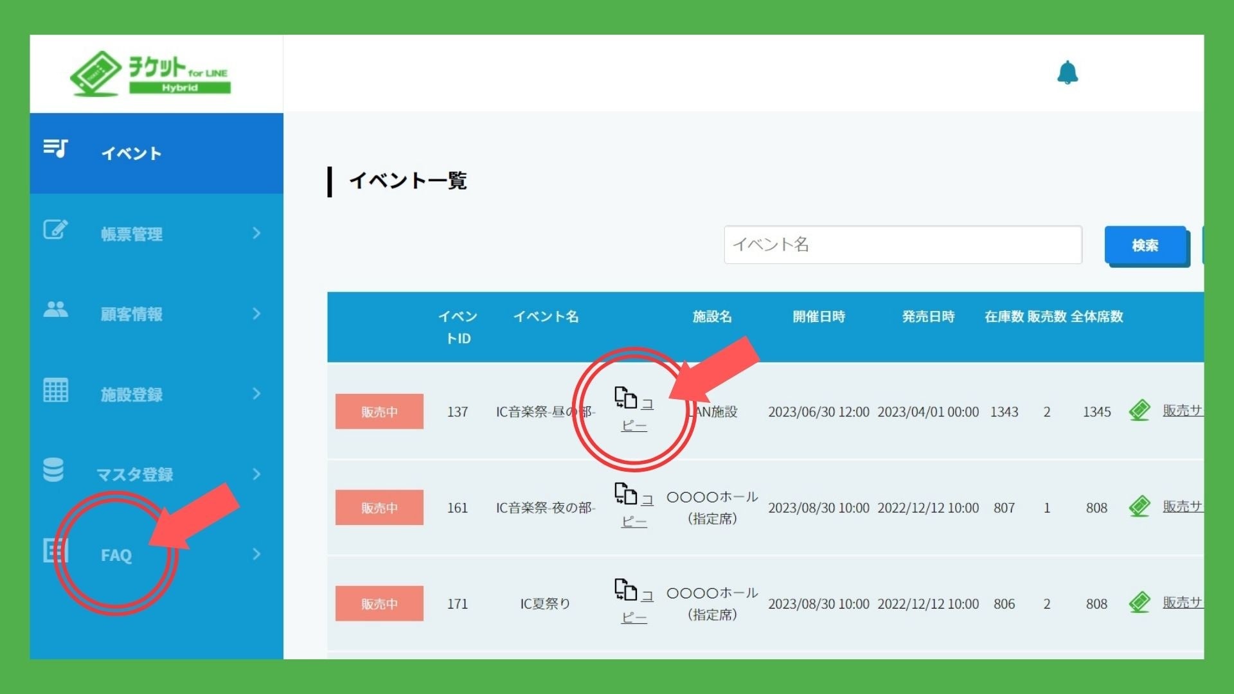Click copy icon for event 161
Image resolution: width=1234 pixels, height=694 pixels.
(x=625, y=494)
